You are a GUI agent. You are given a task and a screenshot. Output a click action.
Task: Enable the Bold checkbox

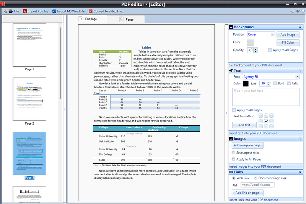tap(275, 83)
